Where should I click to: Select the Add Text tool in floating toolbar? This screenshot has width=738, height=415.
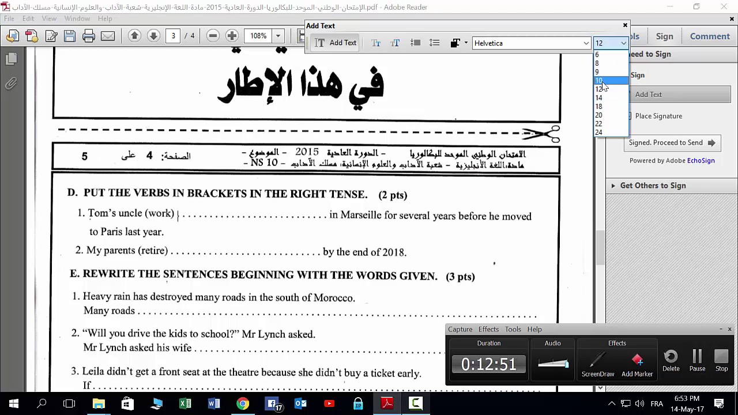pos(336,43)
